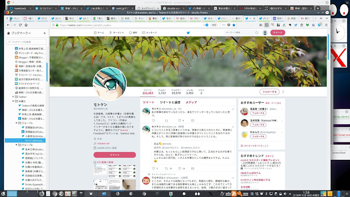Screen dimensions: 350x197
Task: Close bookmarks sidebar
Action: click(x=44, y=33)
